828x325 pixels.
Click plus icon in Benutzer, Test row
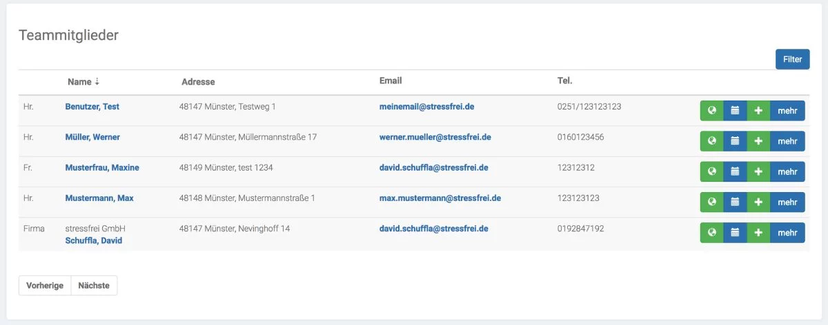coord(758,111)
